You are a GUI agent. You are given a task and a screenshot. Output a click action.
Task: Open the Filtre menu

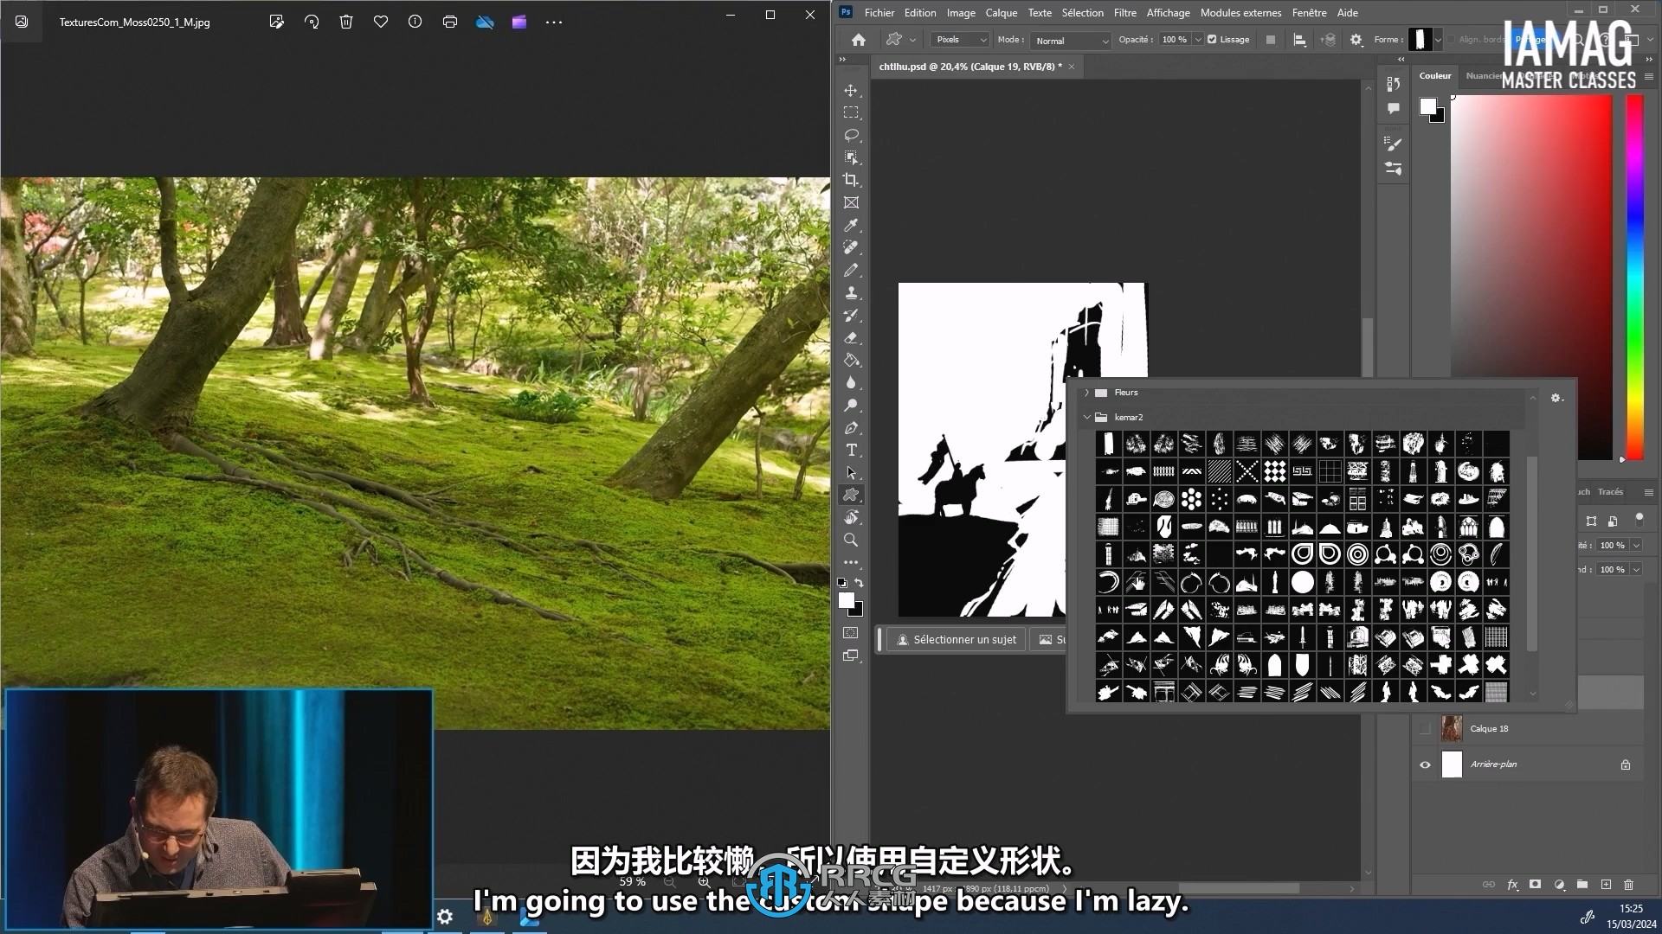coord(1124,13)
